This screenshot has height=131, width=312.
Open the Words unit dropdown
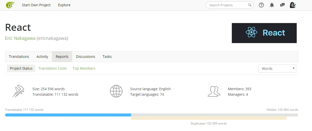click(277, 68)
